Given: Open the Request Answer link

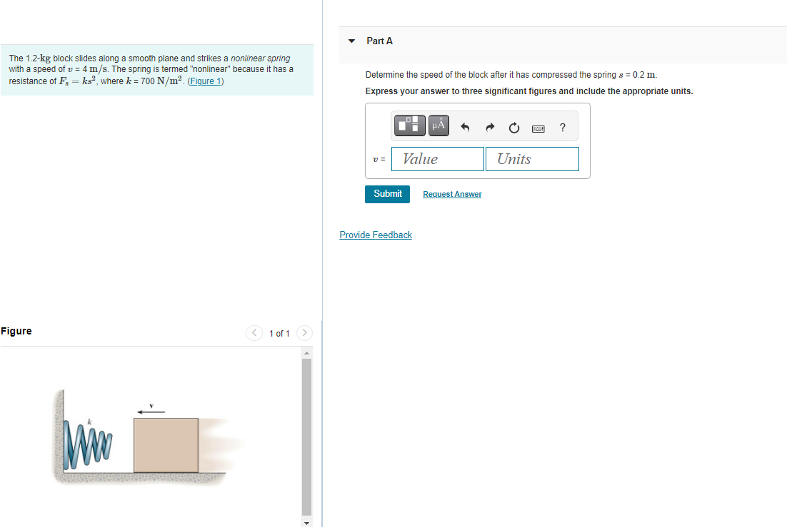Looking at the screenshot, I should click(x=451, y=193).
